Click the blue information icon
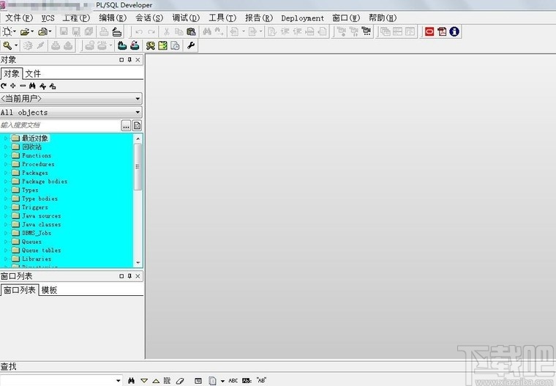This screenshot has height=386, width=556. click(454, 31)
